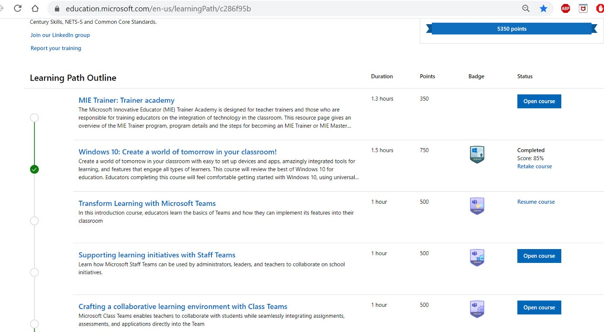Open the McAfee WebAdvisor extension icon
The width and height of the screenshot is (604, 332).
coord(583,8)
